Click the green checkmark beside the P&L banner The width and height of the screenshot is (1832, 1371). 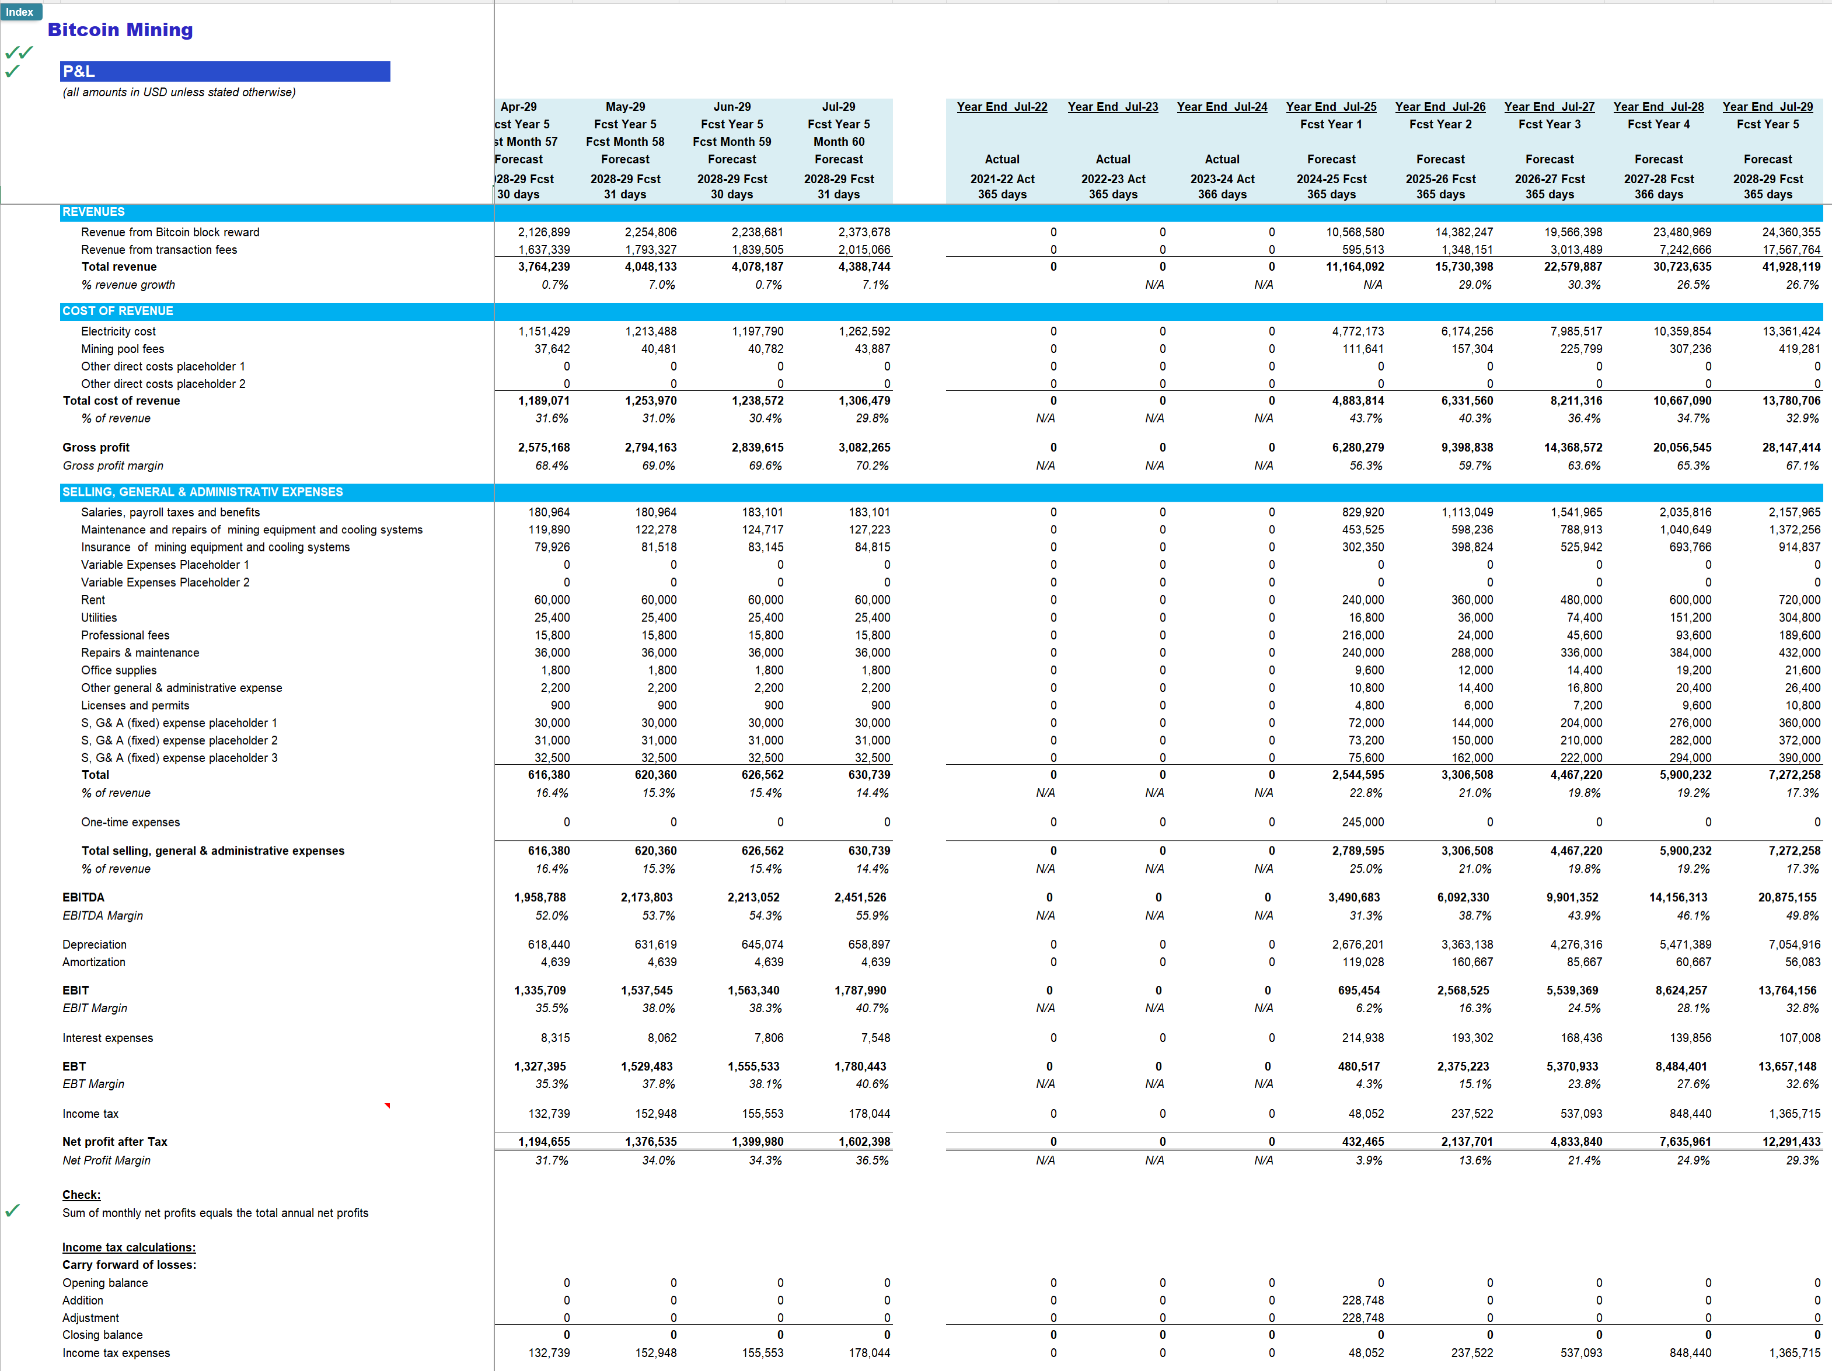12,71
